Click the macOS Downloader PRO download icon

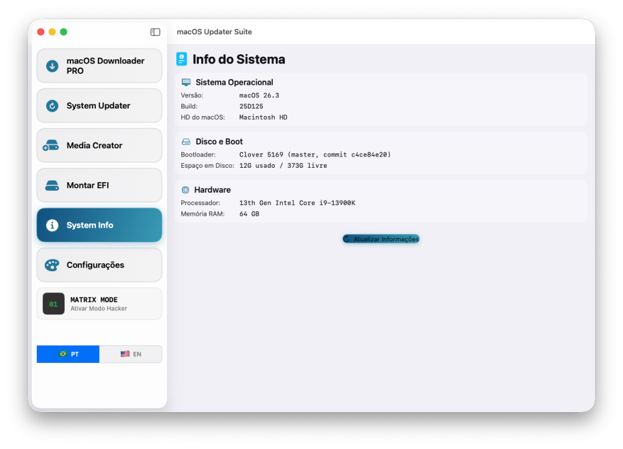click(52, 66)
